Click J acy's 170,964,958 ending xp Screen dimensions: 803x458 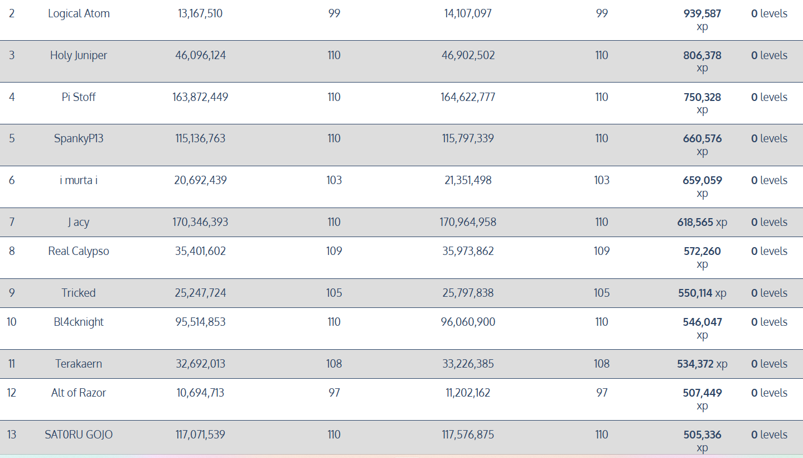[468, 222]
